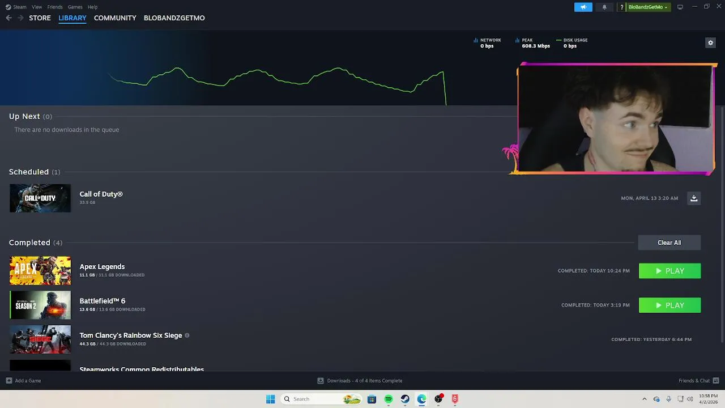Open the Steam menu
The image size is (725, 408).
pyautogui.click(x=16, y=7)
